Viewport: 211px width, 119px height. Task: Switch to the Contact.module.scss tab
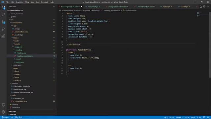pyautogui.click(x=145, y=7)
